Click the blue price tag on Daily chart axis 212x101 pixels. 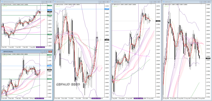coord(107,9)
